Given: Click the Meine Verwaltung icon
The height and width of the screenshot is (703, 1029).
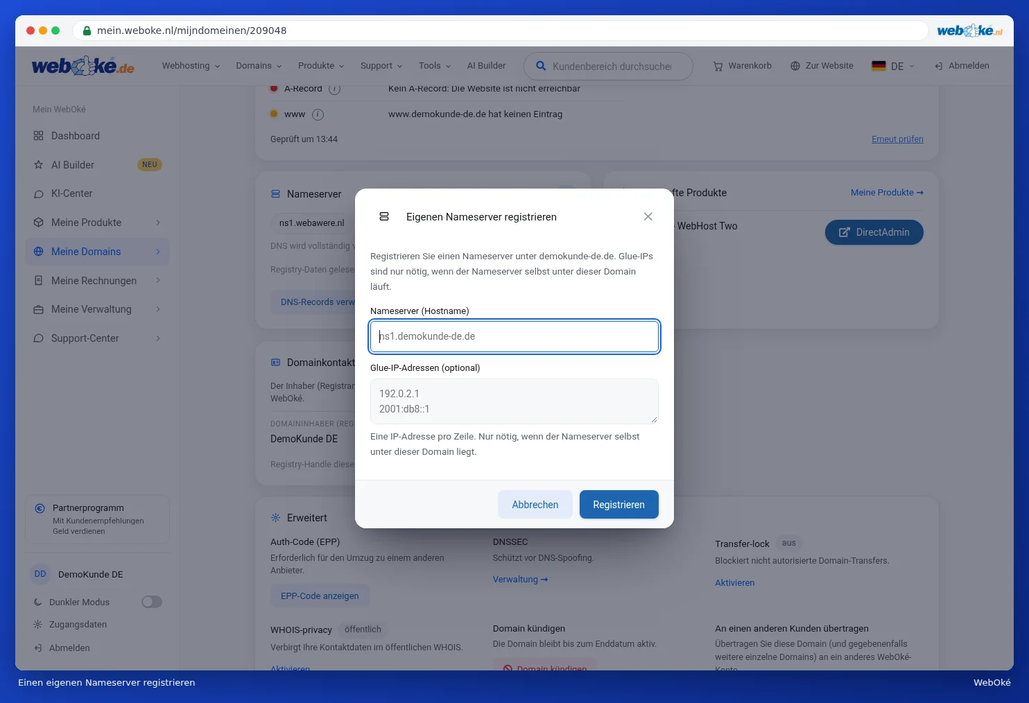Looking at the screenshot, I should click(38, 309).
